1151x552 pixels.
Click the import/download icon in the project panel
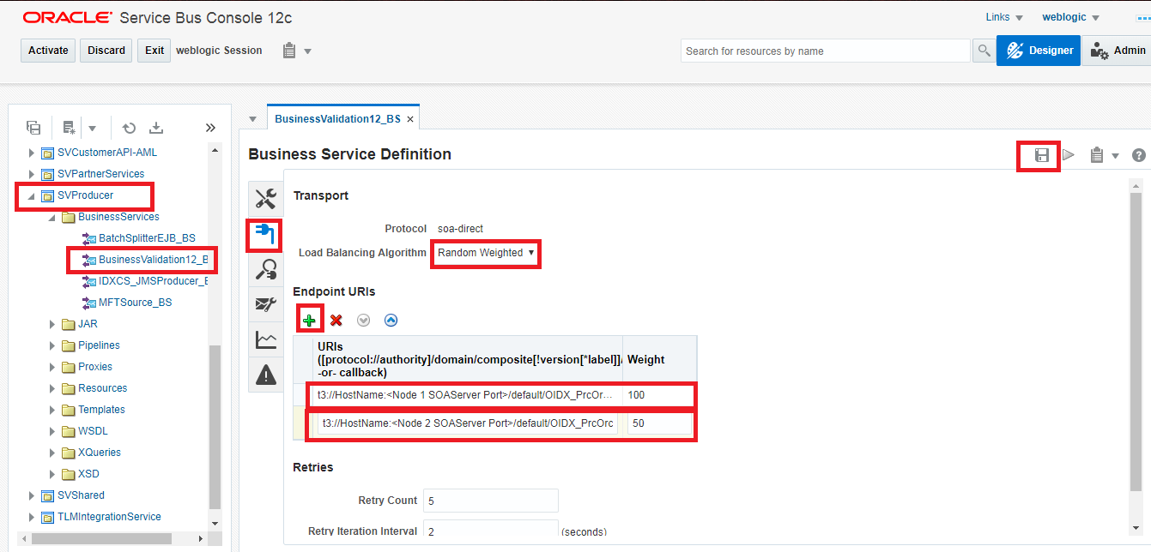pos(156,127)
